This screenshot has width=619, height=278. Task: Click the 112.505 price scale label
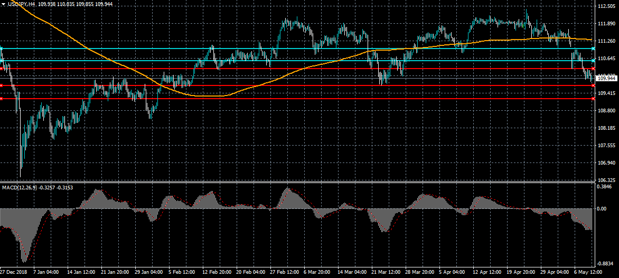pos(607,6)
